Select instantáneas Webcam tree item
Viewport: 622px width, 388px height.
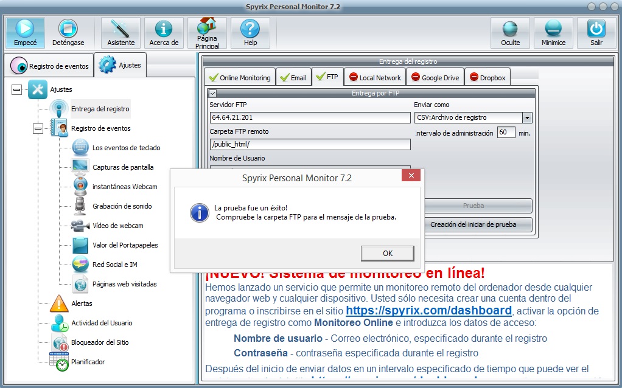click(125, 187)
